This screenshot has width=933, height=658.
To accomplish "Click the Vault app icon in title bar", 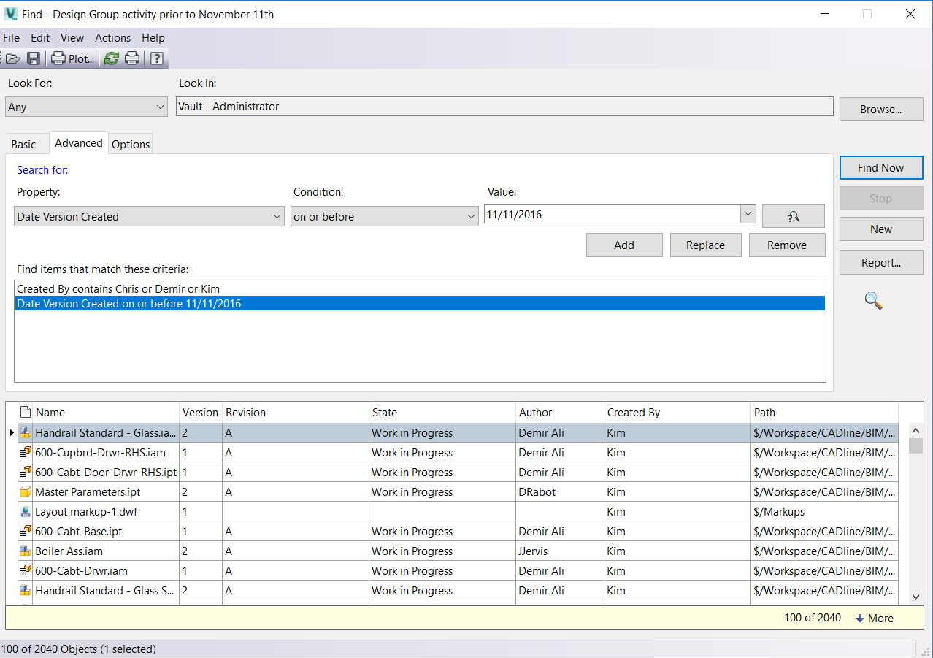I will click(x=11, y=14).
